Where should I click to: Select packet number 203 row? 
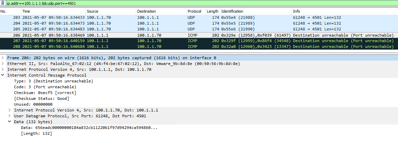point(199,18)
